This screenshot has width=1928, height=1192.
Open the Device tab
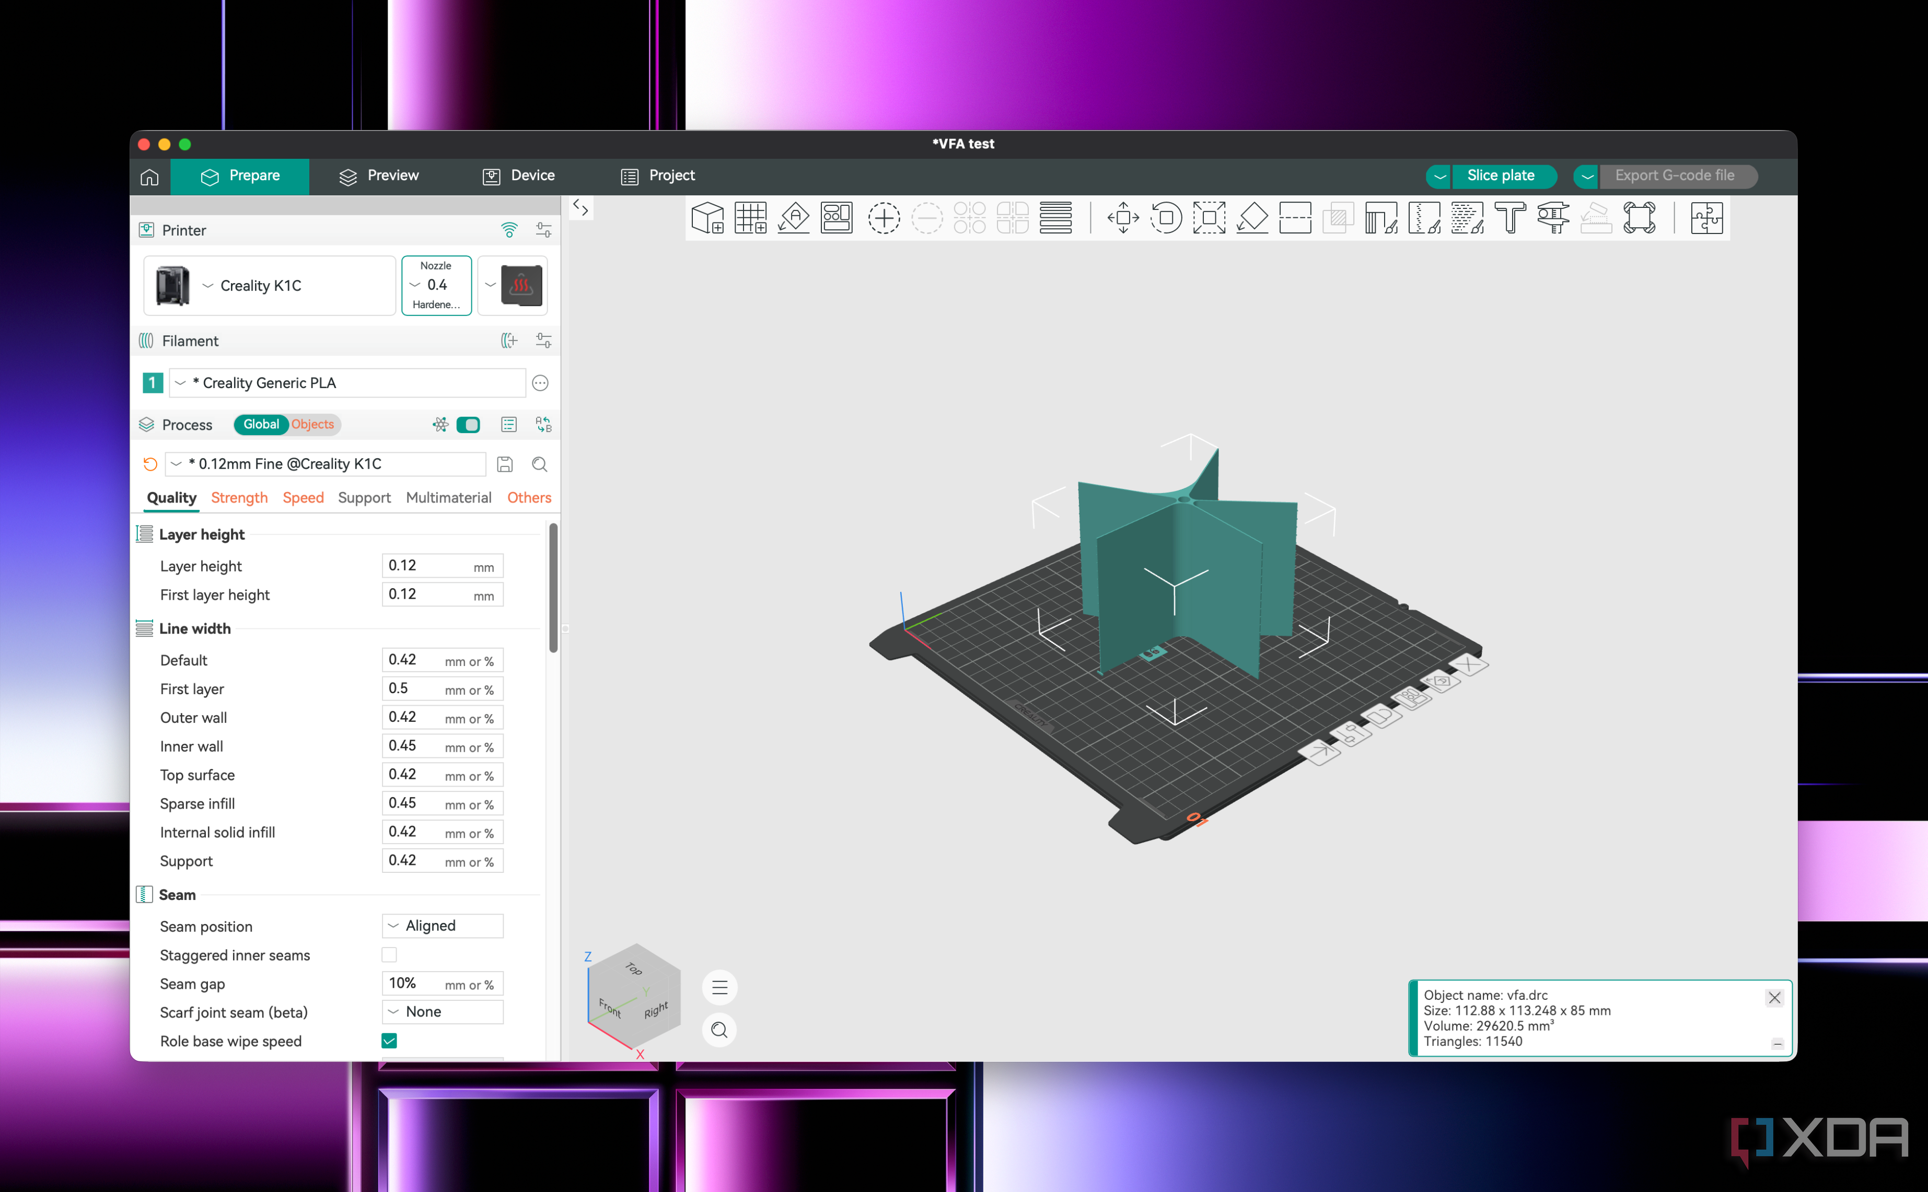point(519,176)
